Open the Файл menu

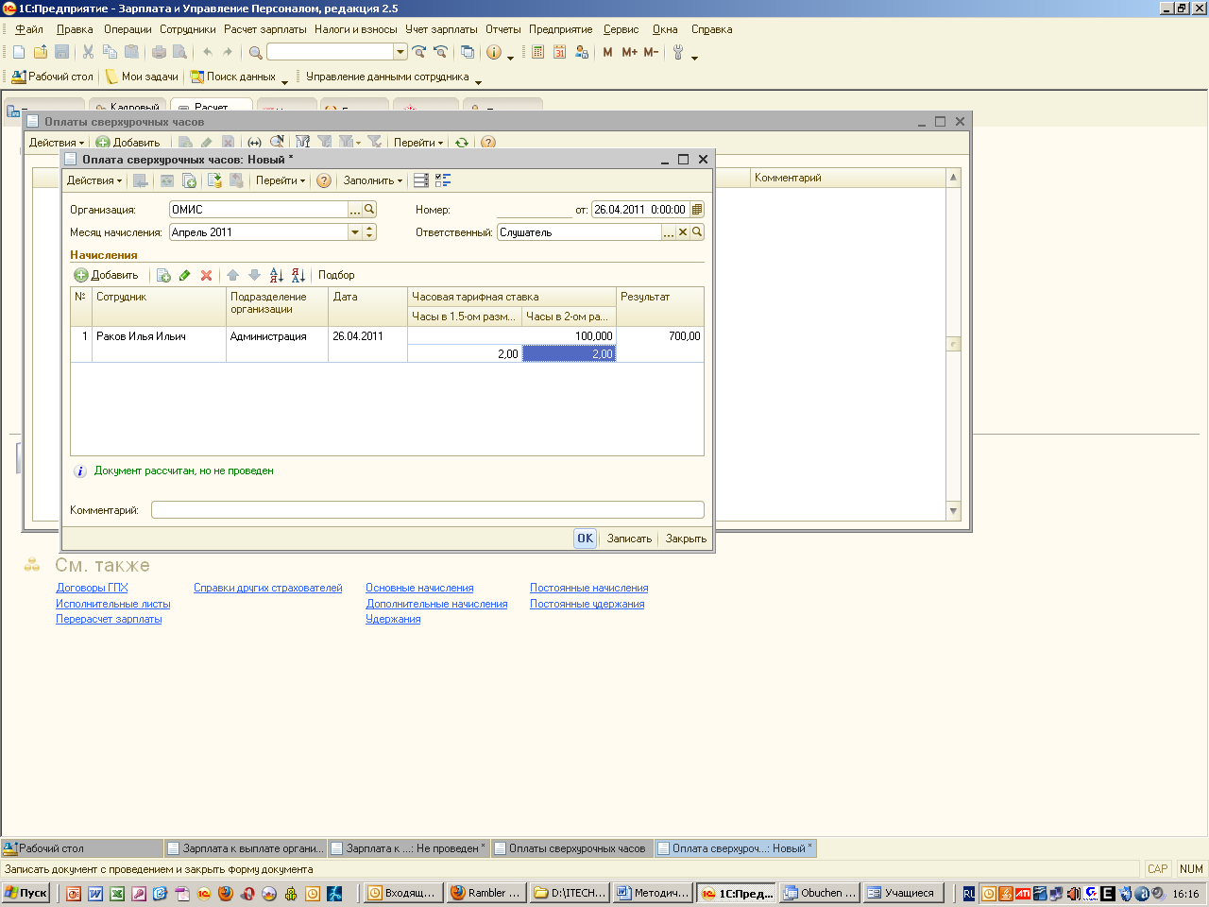pos(29,29)
